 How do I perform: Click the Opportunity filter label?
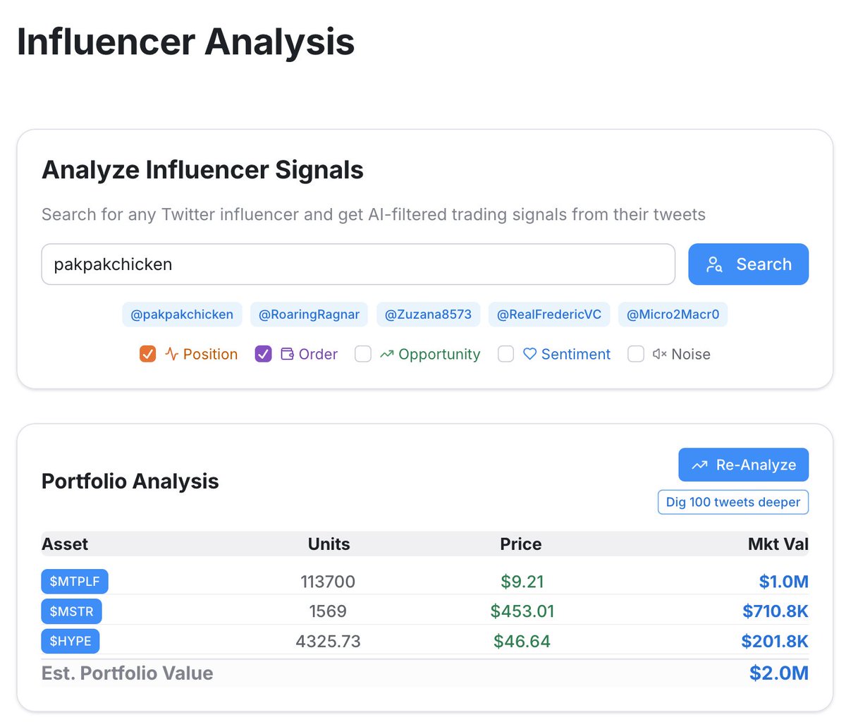point(439,354)
